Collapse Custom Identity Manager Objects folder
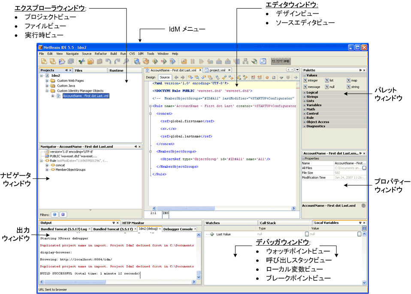 point(47,90)
